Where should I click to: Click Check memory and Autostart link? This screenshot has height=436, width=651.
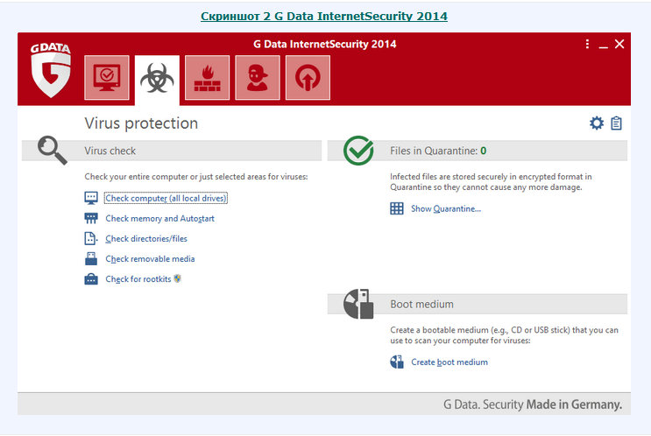coord(159,219)
